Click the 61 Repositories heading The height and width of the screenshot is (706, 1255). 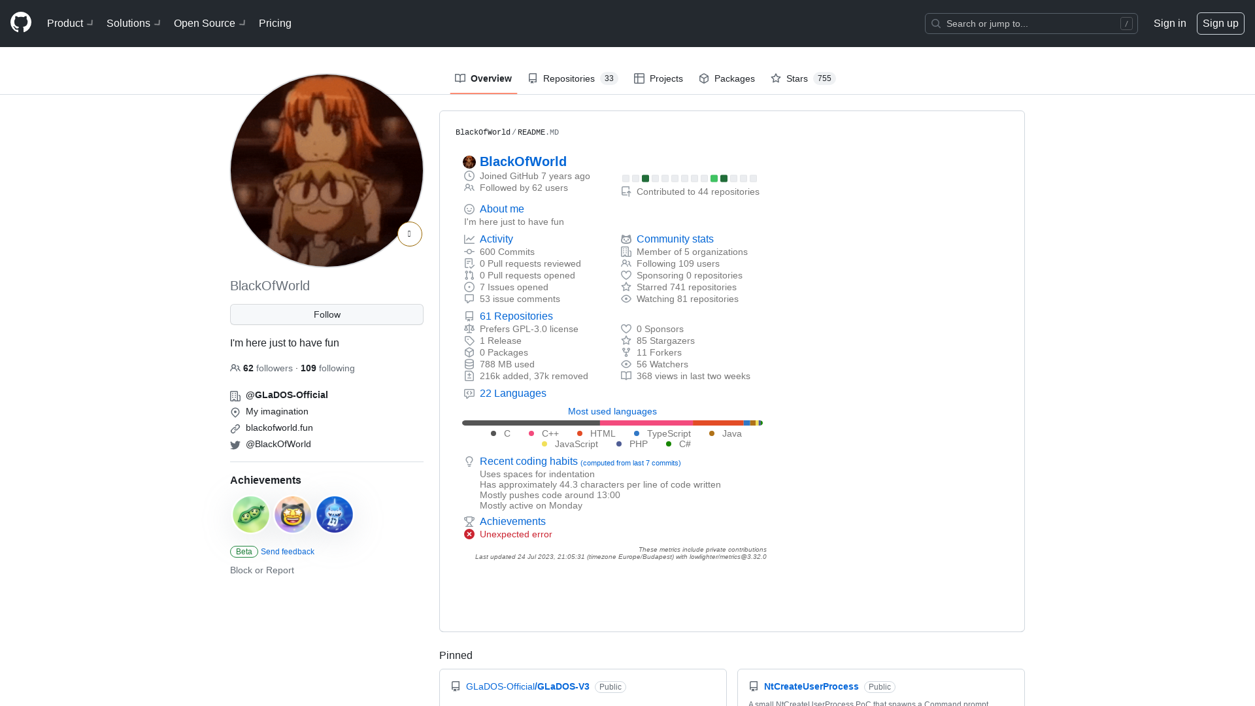(x=516, y=316)
